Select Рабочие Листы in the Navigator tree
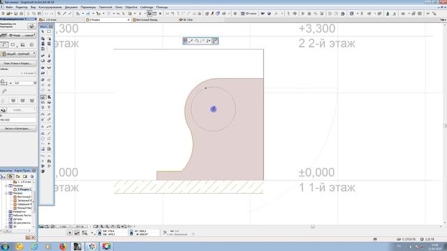447x251 pixels. (22, 215)
